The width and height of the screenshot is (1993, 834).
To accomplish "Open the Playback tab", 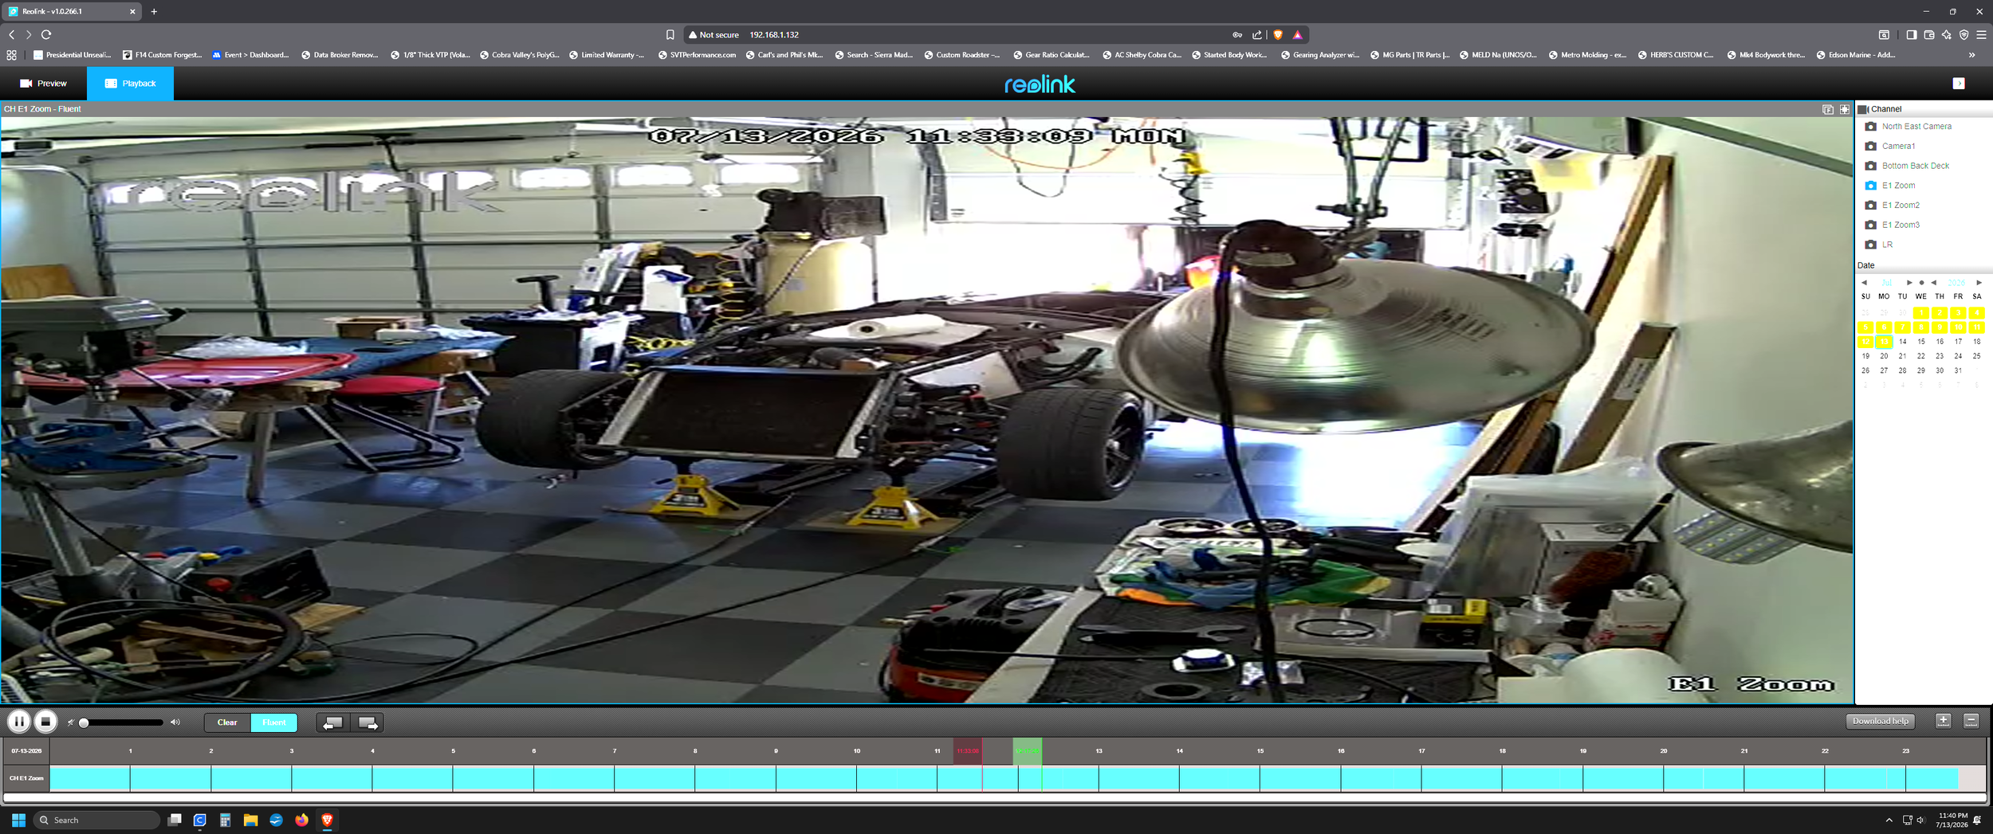I will tap(130, 84).
